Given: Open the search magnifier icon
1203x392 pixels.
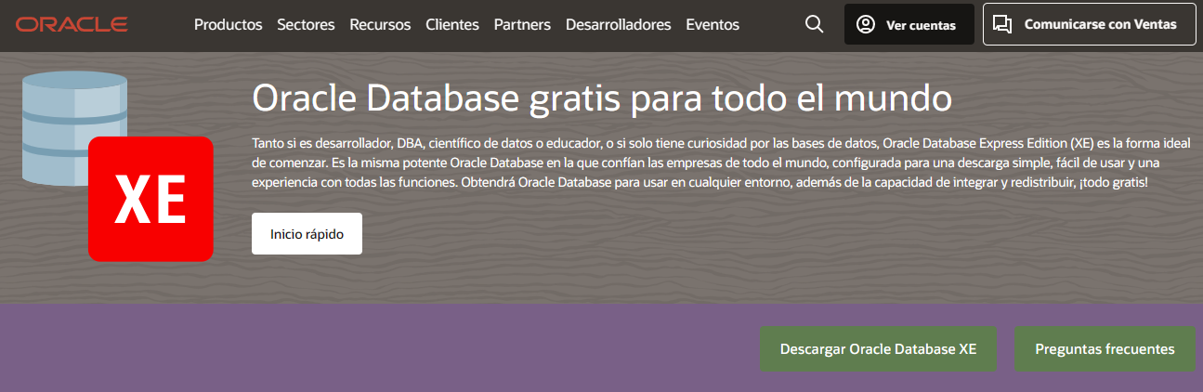Looking at the screenshot, I should (x=815, y=24).
